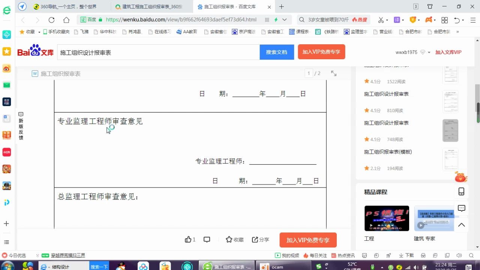Open the star favorites icon in left sidebar

tap(7, 51)
